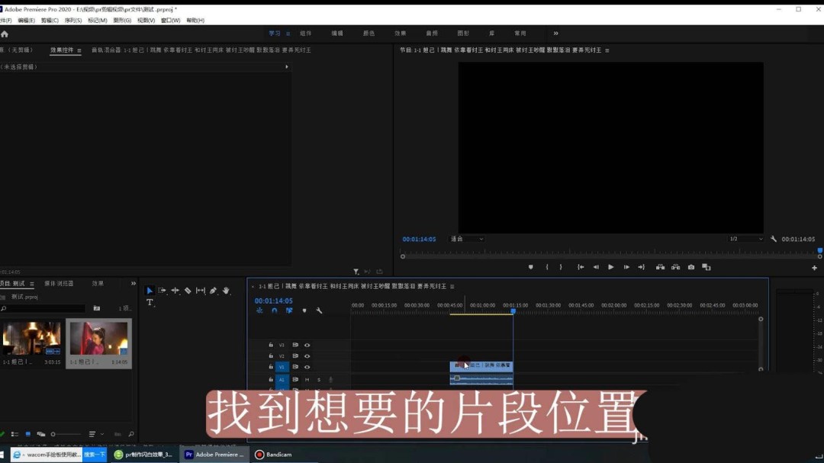Click New Bin icon in Project panel
This screenshot has width=824, height=463.
click(x=97, y=308)
